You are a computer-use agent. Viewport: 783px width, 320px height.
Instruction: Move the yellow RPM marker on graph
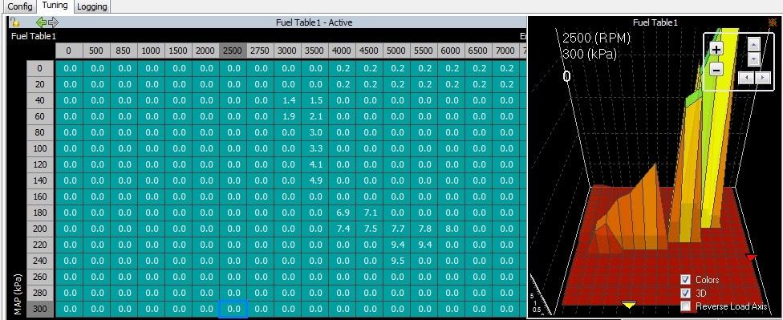click(x=629, y=305)
